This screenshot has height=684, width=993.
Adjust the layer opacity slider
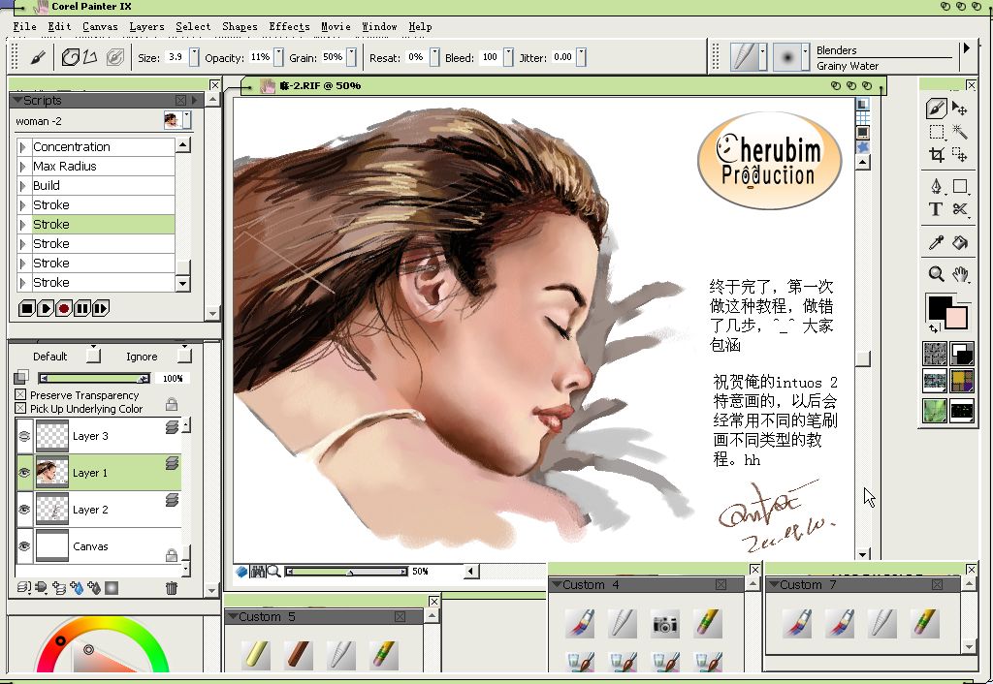click(x=94, y=379)
